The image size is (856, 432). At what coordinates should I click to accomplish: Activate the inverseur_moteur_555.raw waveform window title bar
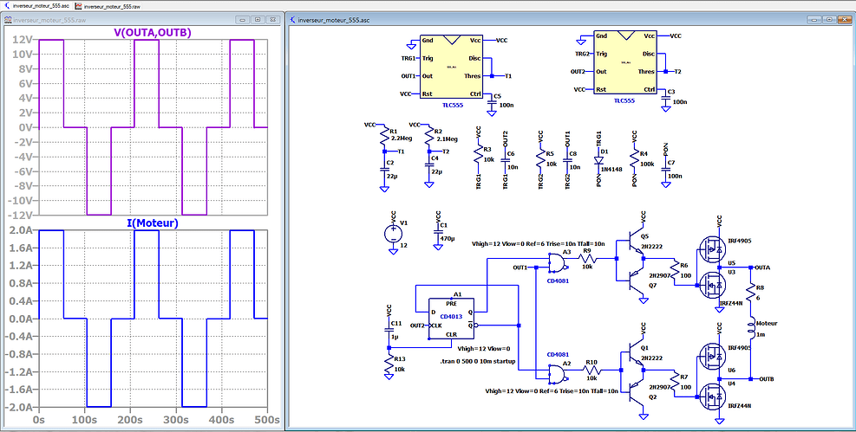142,20
